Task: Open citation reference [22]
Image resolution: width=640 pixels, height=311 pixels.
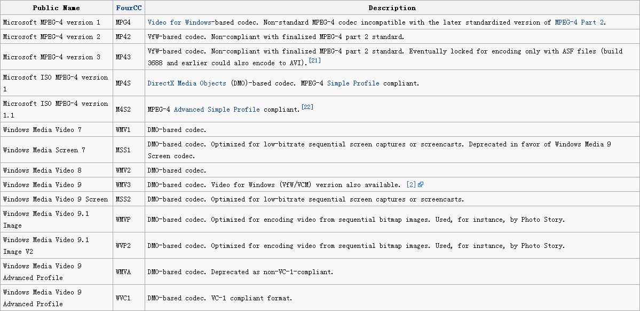Action: pos(308,107)
